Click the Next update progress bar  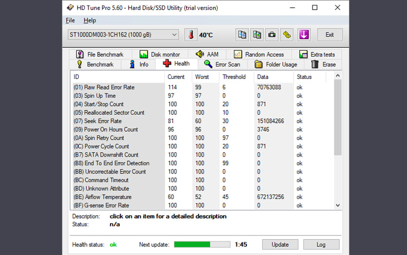click(x=202, y=244)
